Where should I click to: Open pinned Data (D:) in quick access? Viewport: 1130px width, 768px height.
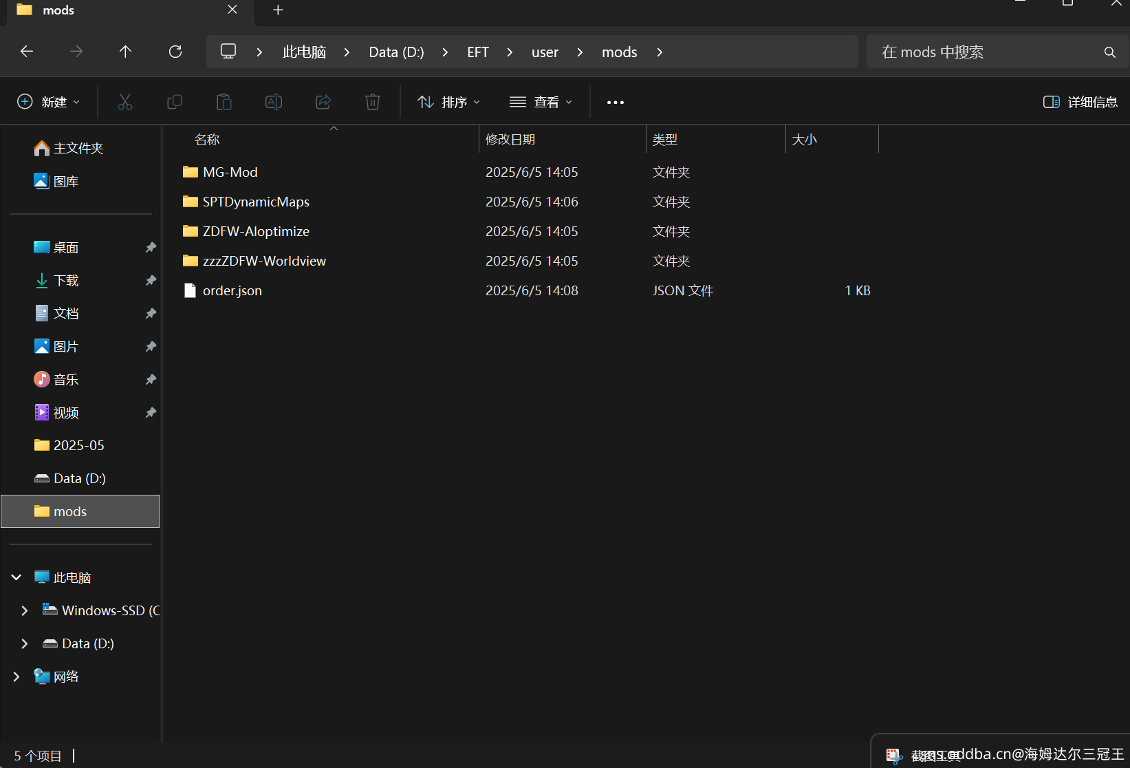[70, 478]
